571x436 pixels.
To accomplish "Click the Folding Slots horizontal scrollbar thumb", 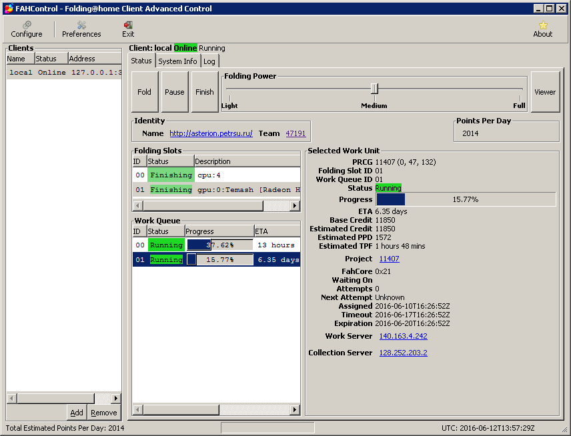I will (203, 205).
